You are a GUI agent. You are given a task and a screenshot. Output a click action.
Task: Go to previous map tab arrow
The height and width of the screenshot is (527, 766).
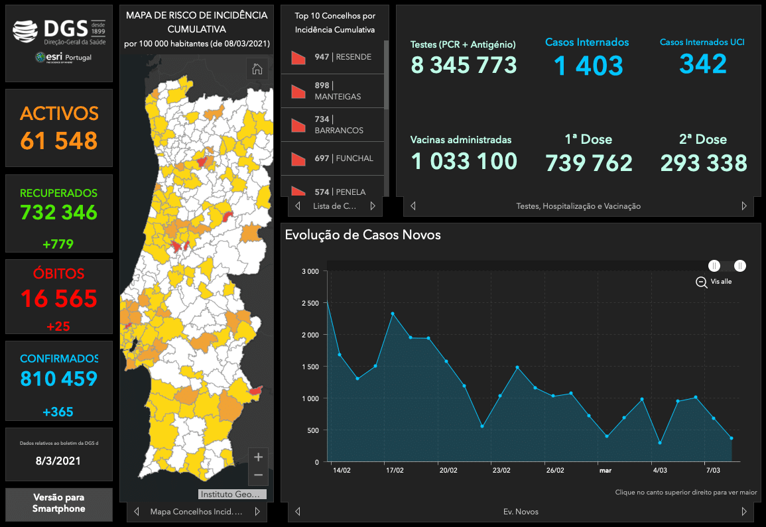pyautogui.click(x=137, y=512)
